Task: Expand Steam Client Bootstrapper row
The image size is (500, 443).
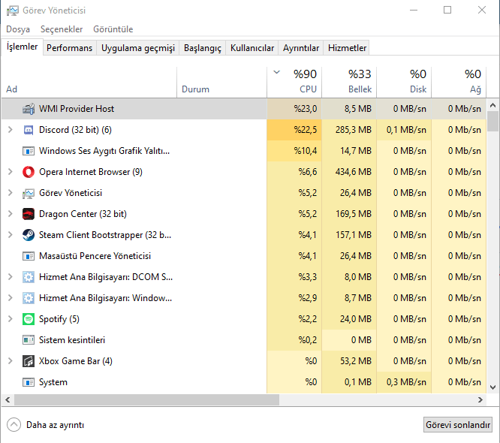Action: [11, 235]
